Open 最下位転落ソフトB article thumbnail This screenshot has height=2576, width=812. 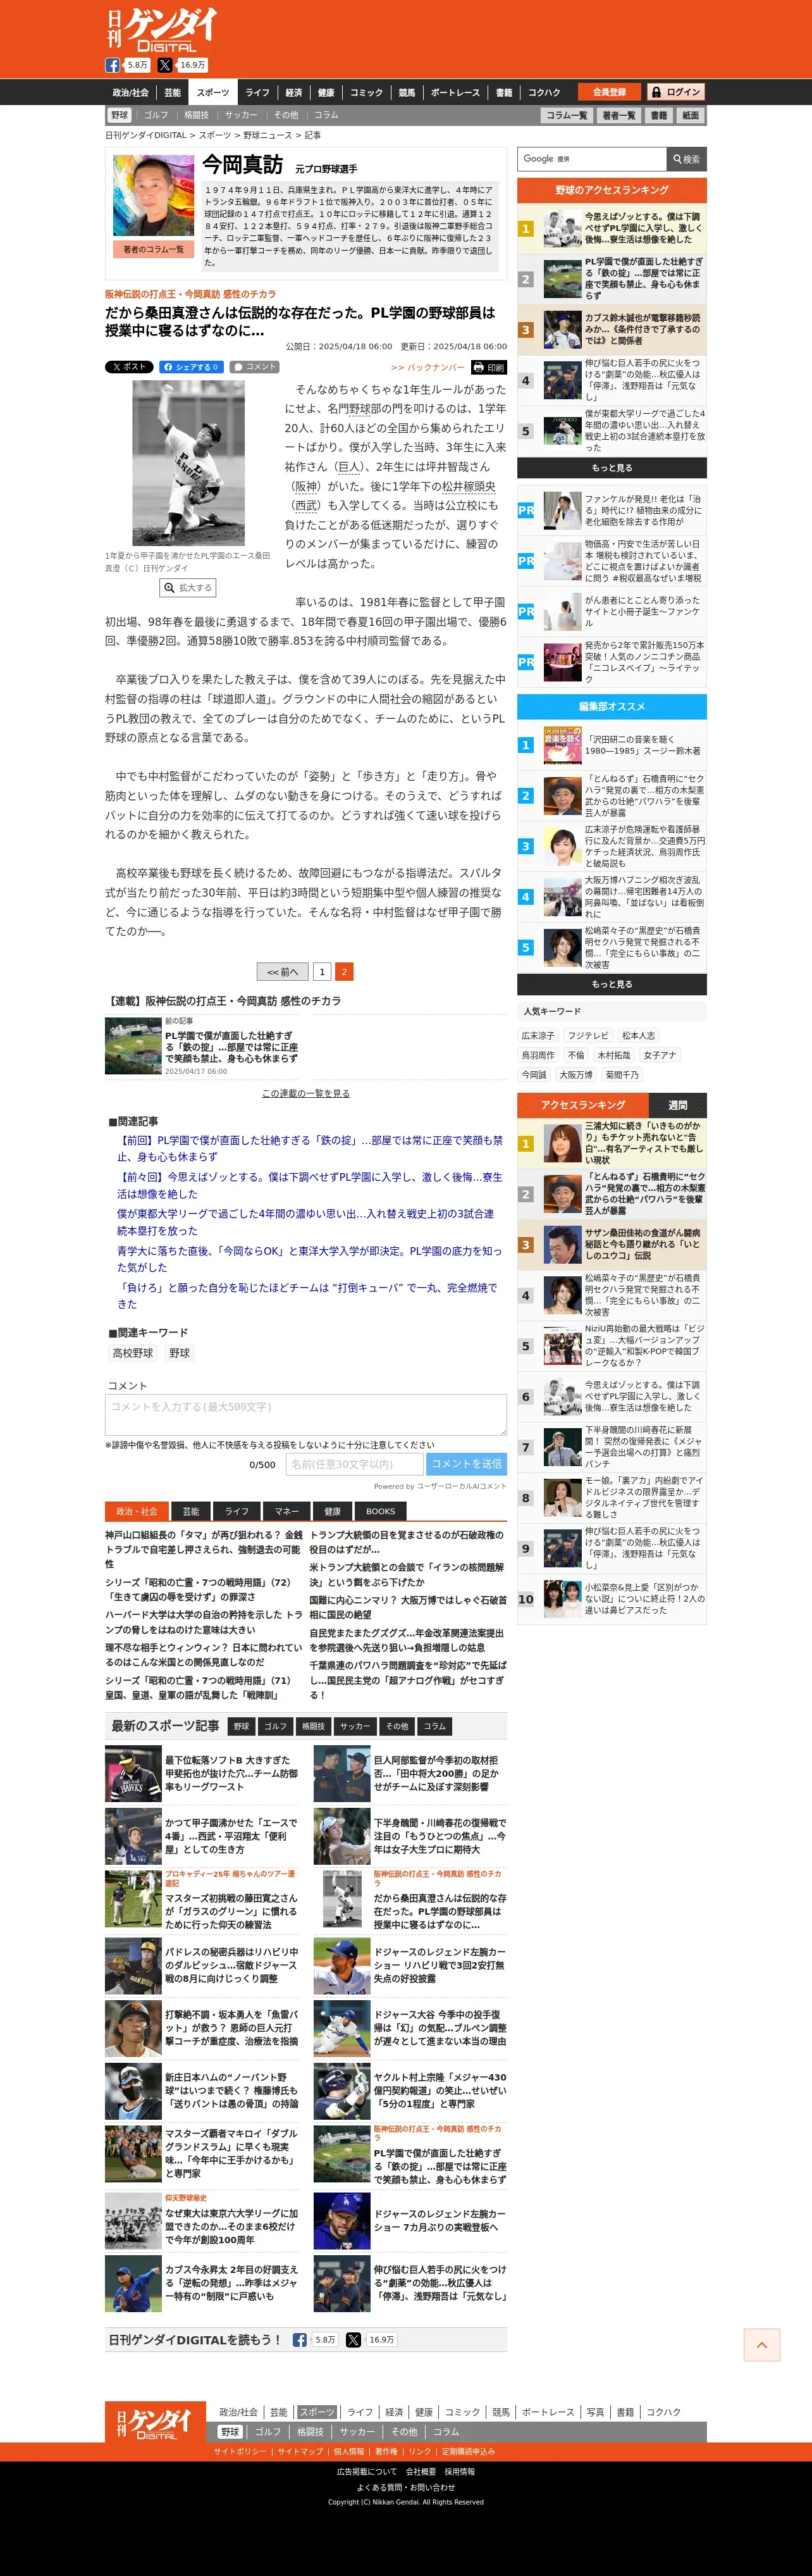133,1773
